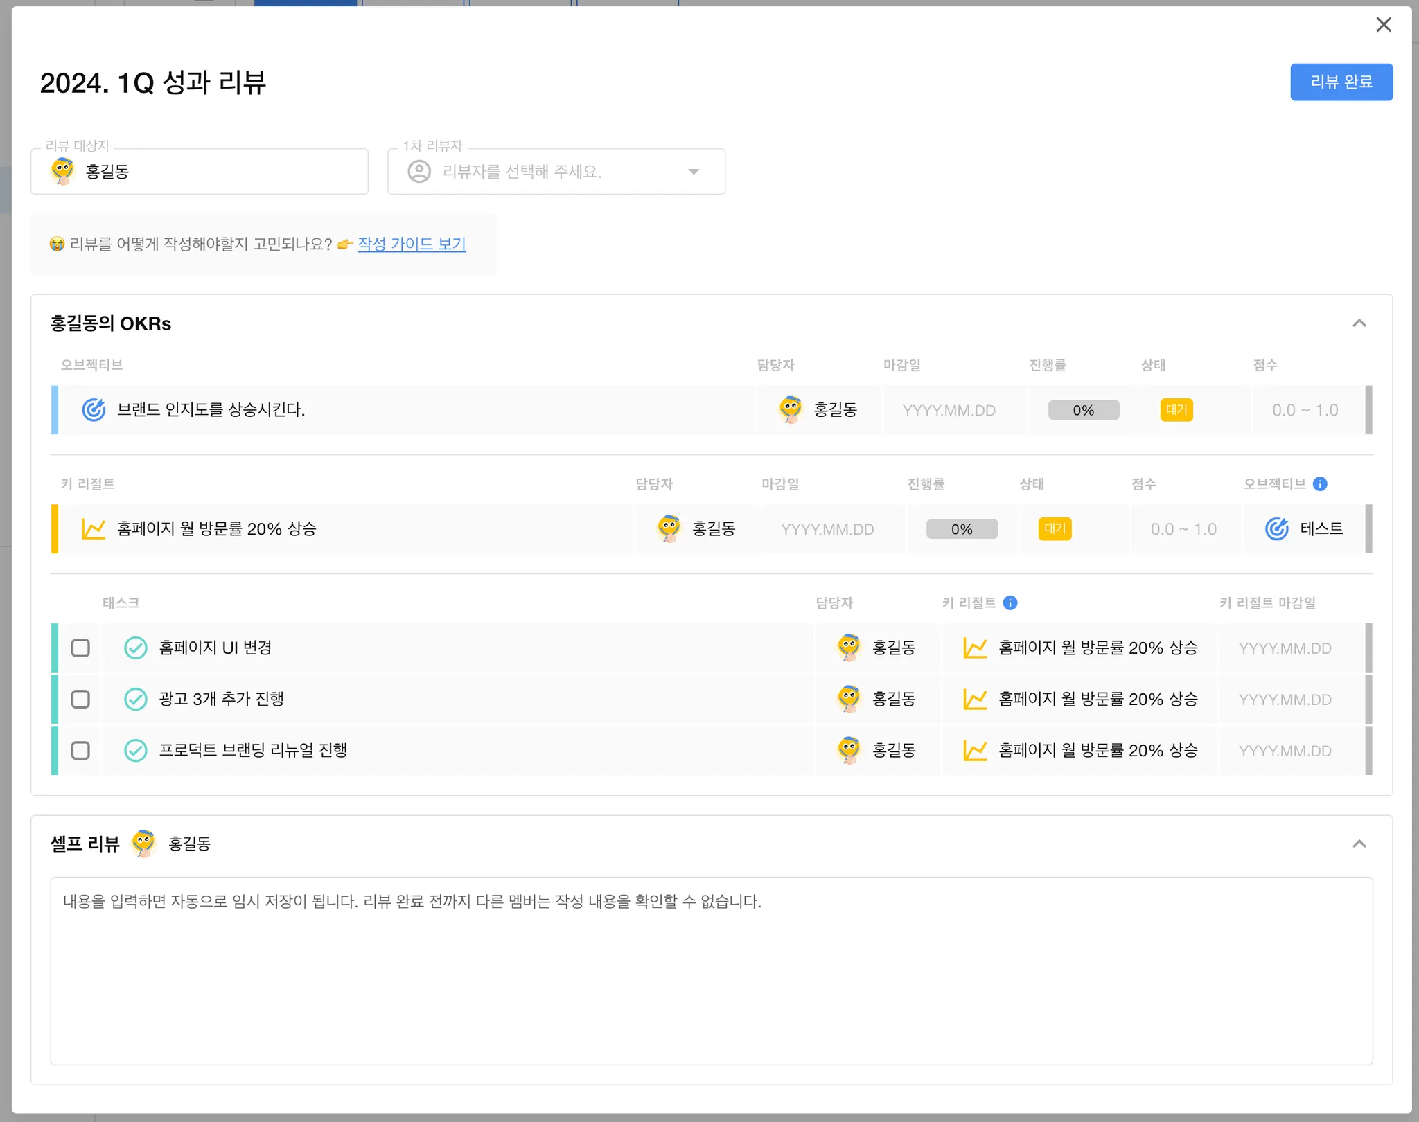Open the 1차 리뷰자 reviewer dropdown
The image size is (1419, 1122).
click(556, 172)
